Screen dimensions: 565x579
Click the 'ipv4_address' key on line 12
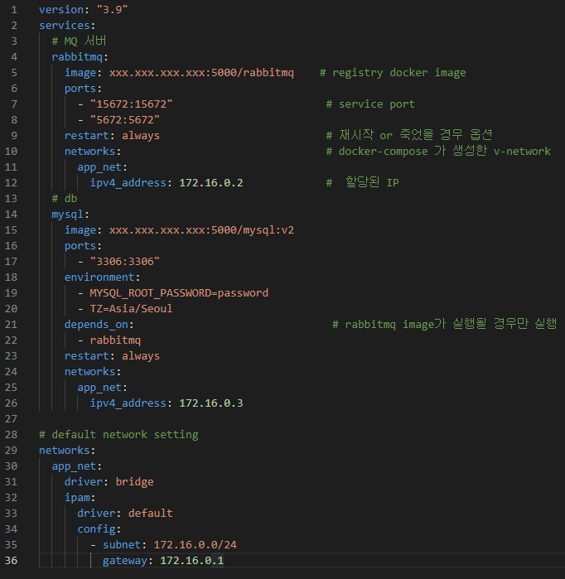[x=128, y=183]
